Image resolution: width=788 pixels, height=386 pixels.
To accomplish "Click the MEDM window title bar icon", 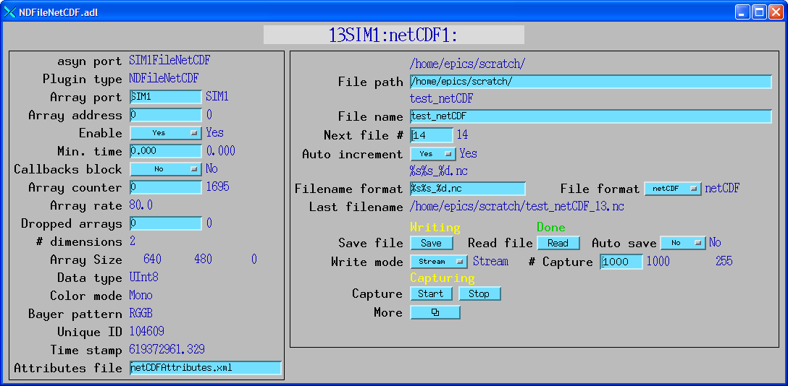I will [10, 11].
